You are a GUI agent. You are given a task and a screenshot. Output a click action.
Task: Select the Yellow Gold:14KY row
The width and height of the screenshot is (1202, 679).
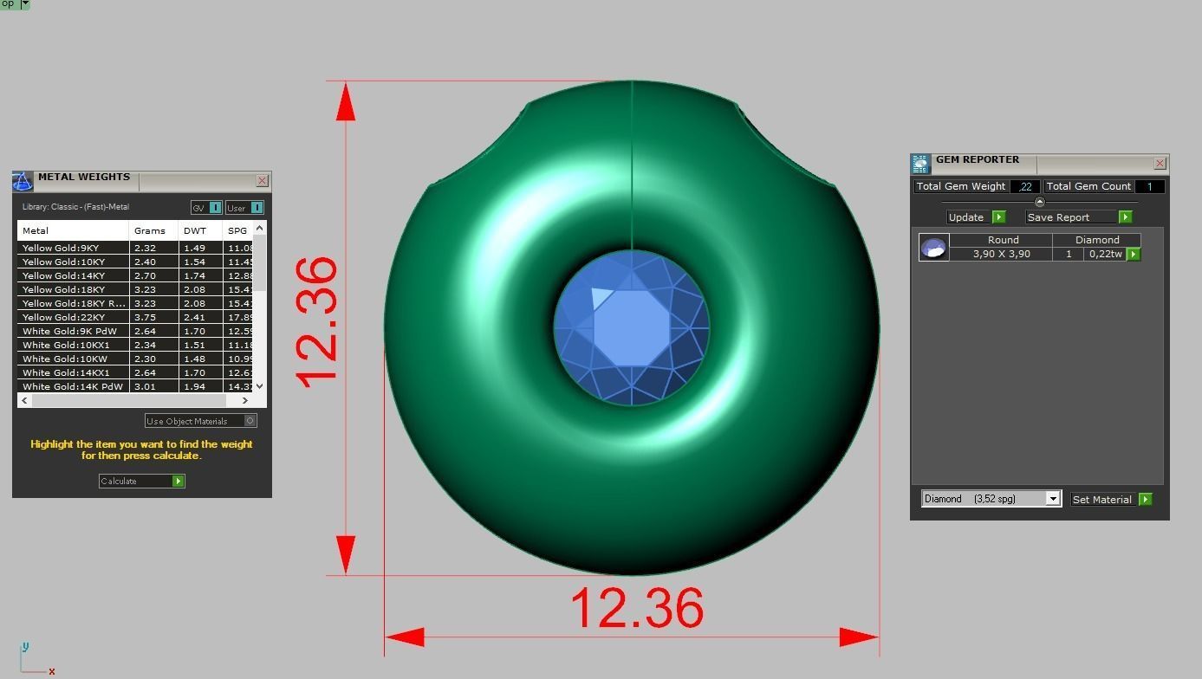(x=135, y=276)
